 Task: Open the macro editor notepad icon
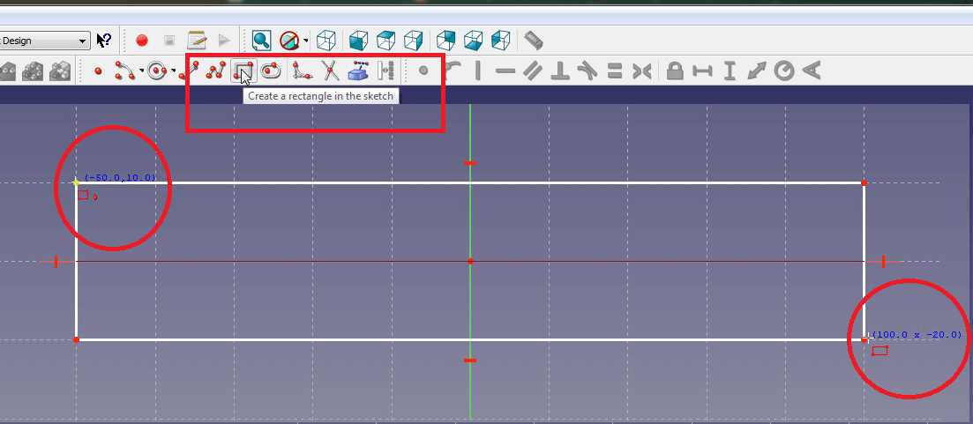197,41
